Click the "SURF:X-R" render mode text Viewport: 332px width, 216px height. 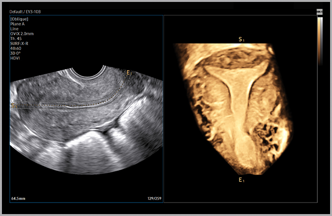point(19,43)
